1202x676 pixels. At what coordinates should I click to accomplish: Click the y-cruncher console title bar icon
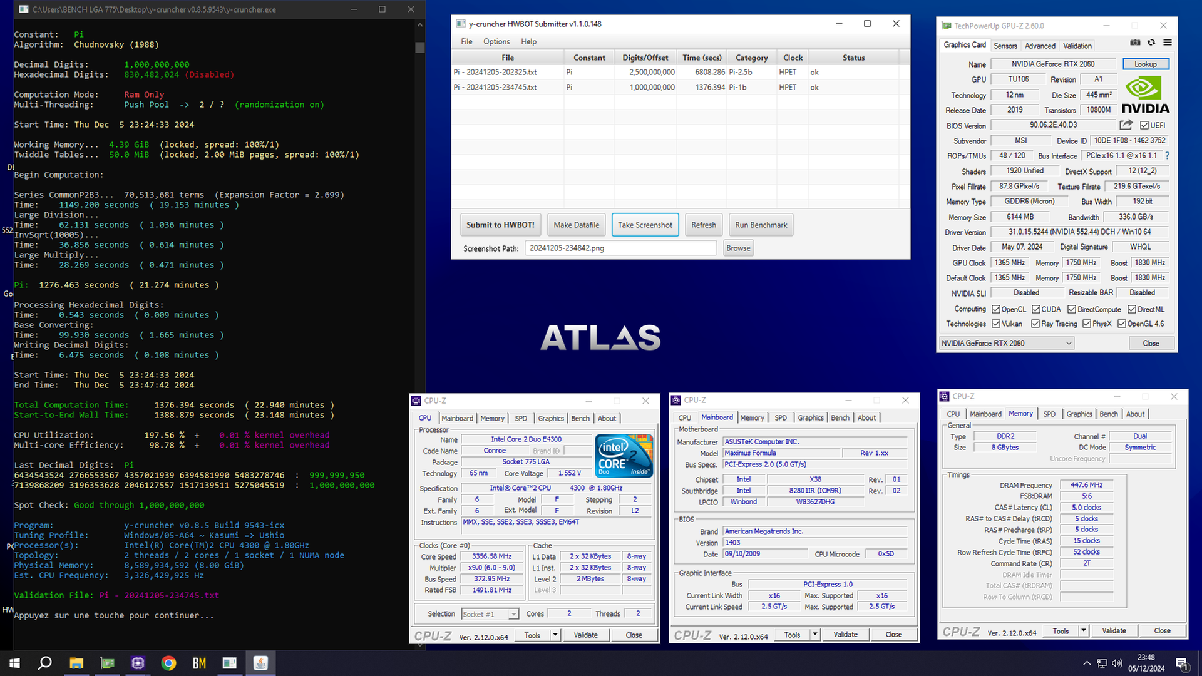point(23,9)
